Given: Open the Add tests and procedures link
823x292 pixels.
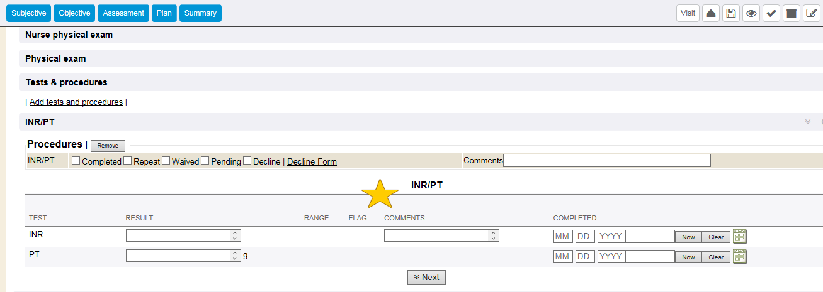Looking at the screenshot, I should tap(76, 102).
